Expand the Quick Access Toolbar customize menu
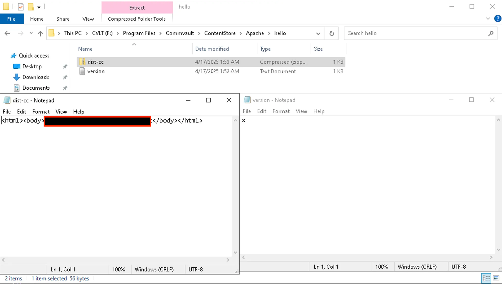The width and height of the screenshot is (502, 284). [x=39, y=7]
